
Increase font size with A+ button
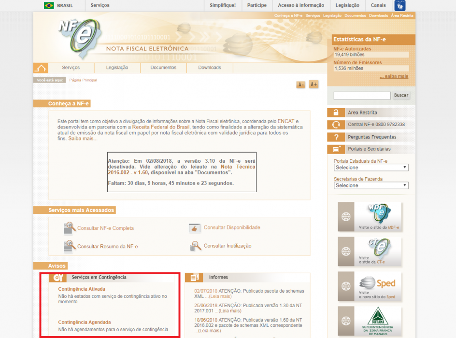coord(313,84)
